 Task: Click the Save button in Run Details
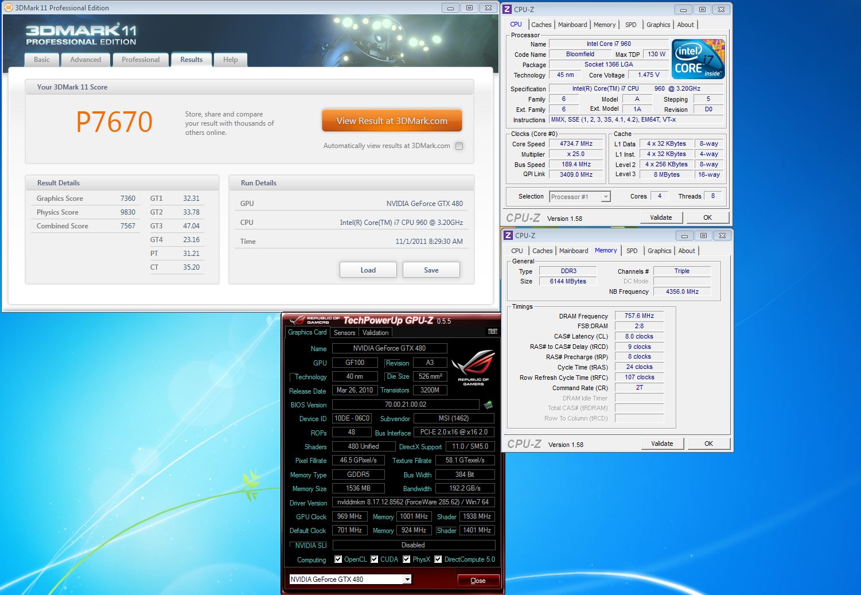tap(431, 270)
